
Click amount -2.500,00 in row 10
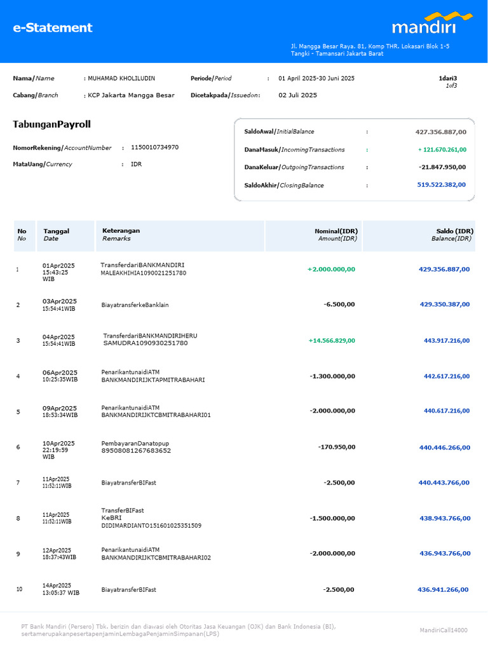[339, 590]
